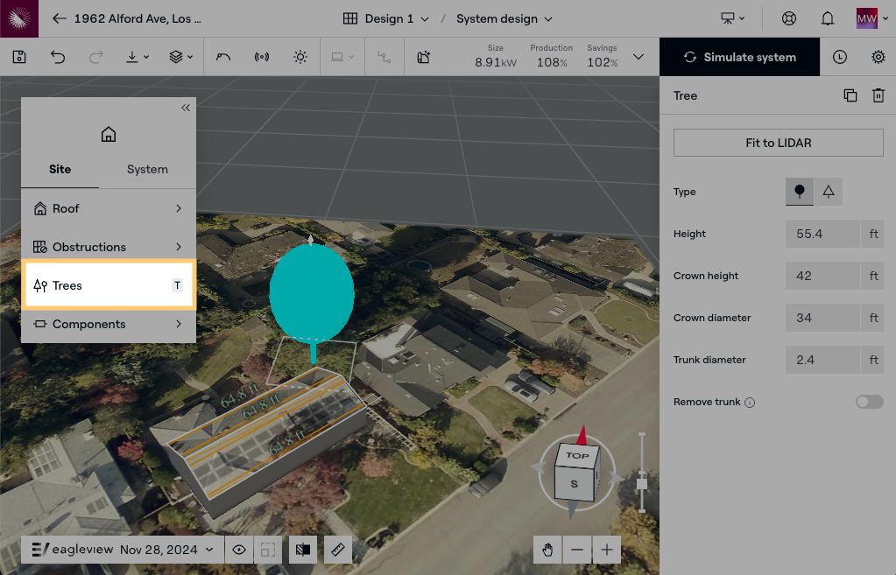Duplicate the selected tree
Image resolution: width=896 pixels, height=575 pixels.
click(x=850, y=95)
